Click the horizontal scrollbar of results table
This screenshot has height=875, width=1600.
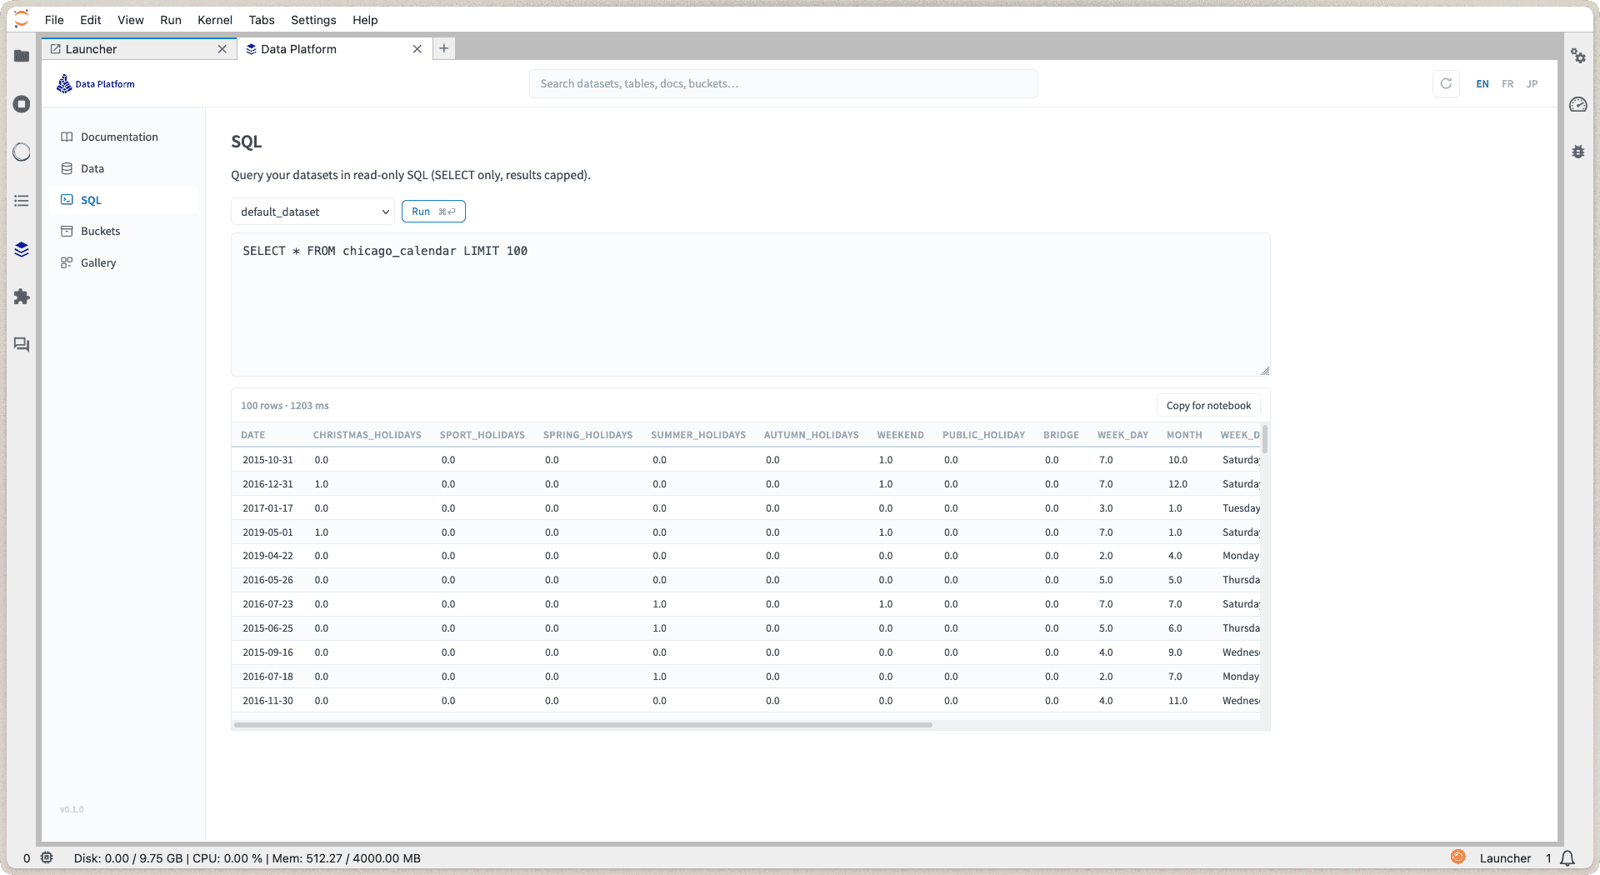[583, 725]
